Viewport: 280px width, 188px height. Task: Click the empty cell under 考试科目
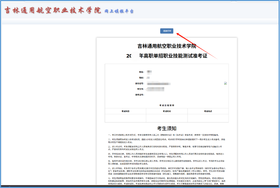pyautogui.click(x=125, y=118)
